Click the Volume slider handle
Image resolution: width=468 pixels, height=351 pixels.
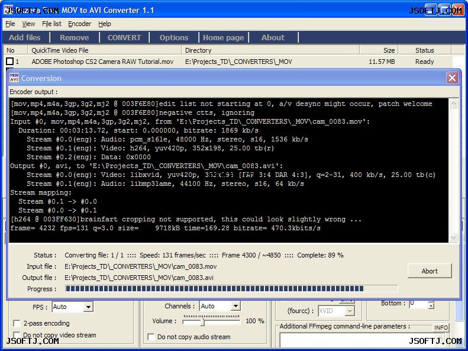[203, 323]
